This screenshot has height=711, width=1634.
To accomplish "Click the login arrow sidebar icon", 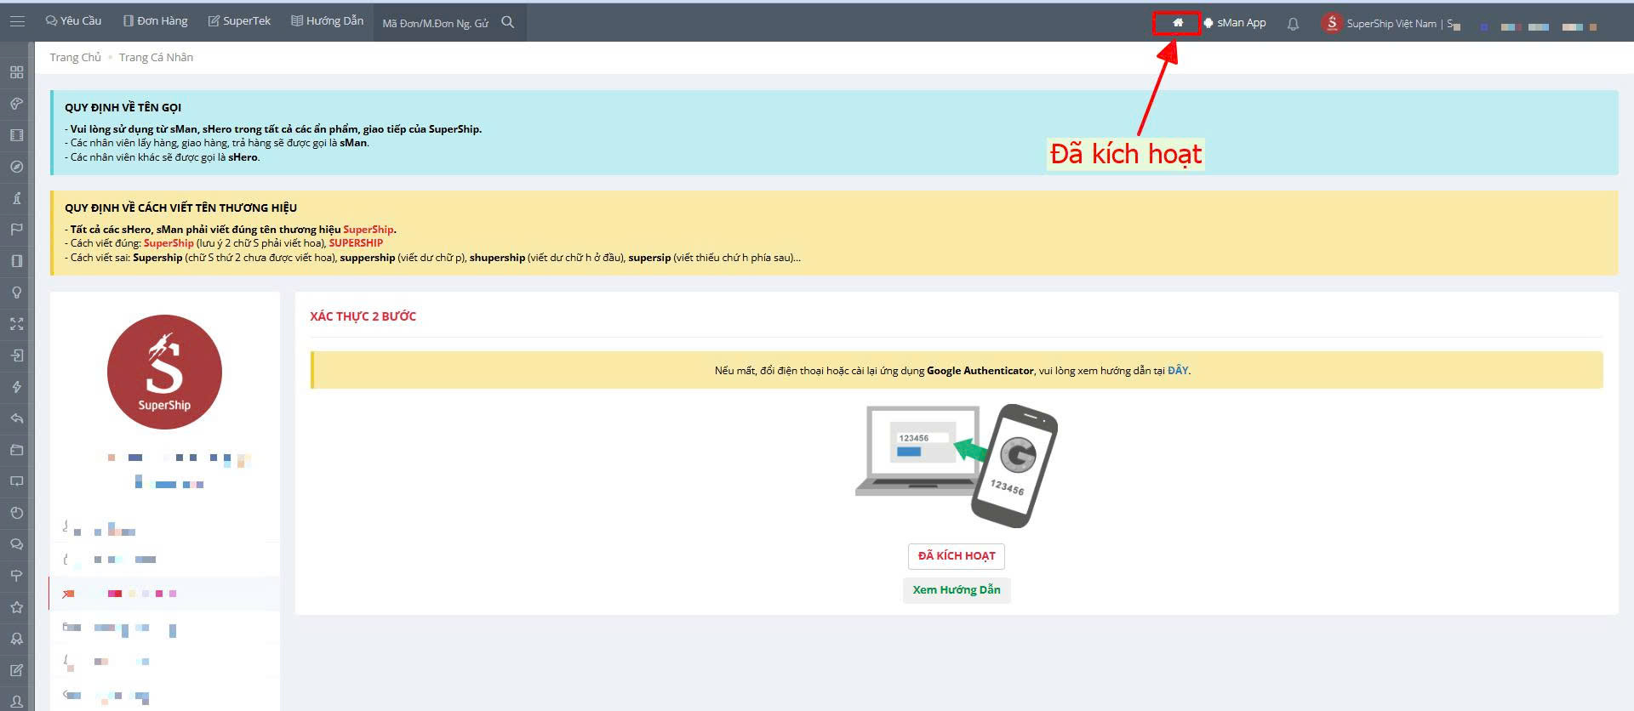I will (x=16, y=355).
